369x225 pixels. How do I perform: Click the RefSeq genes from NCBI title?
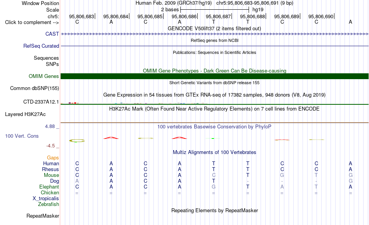pyautogui.click(x=214, y=40)
